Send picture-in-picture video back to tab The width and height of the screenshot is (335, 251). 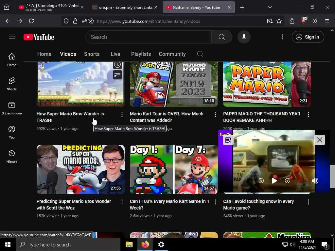[x=228, y=140]
